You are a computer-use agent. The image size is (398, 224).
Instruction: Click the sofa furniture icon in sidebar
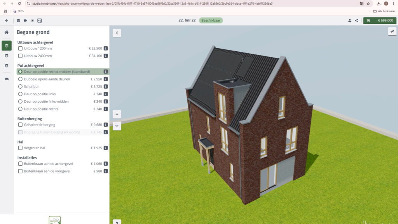click(7, 79)
